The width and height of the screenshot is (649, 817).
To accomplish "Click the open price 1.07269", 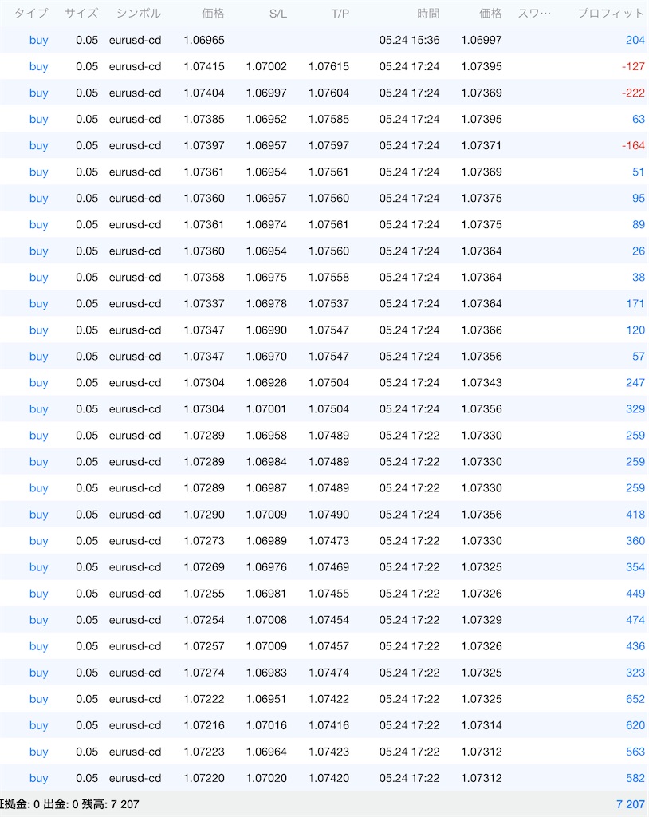I will [x=204, y=567].
